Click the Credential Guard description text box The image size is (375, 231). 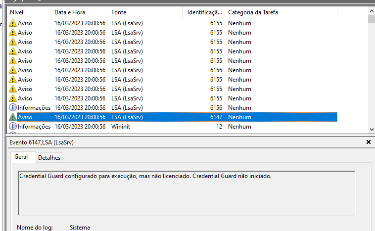187,193
